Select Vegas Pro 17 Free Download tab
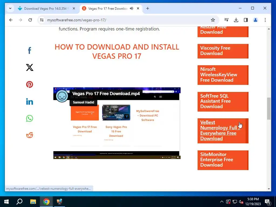Image resolution: width=276 pixels, height=207 pixels. tap(108, 8)
